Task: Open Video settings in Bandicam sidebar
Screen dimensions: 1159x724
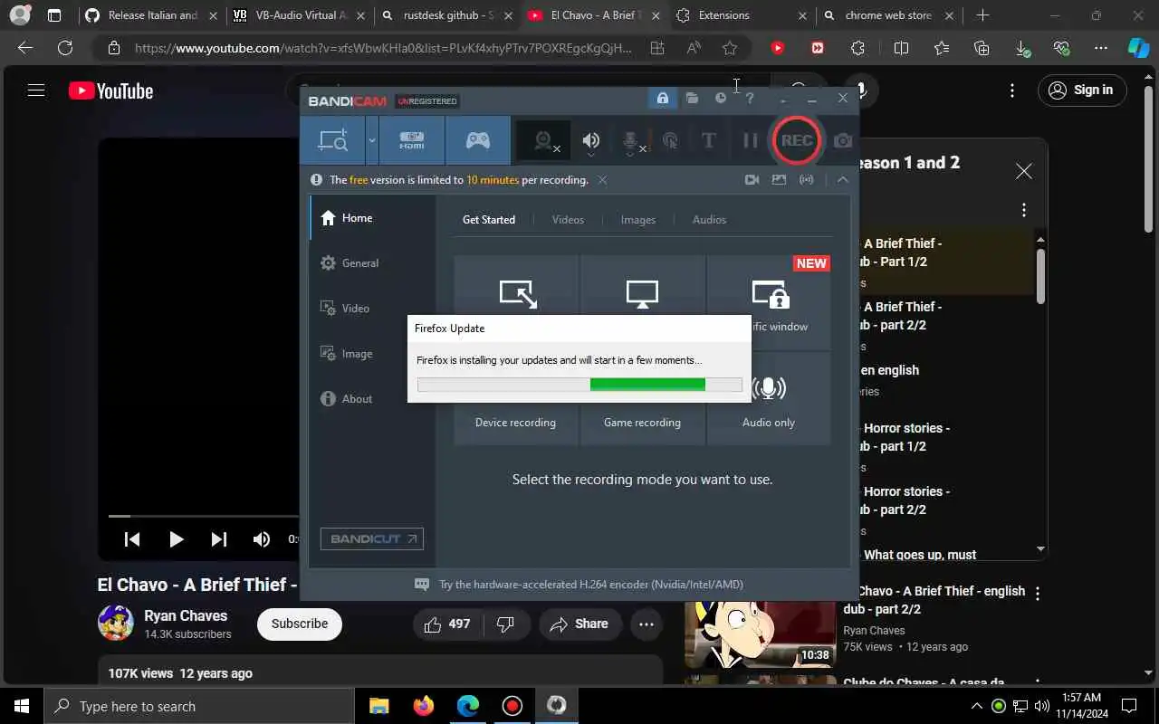Action: click(372, 309)
